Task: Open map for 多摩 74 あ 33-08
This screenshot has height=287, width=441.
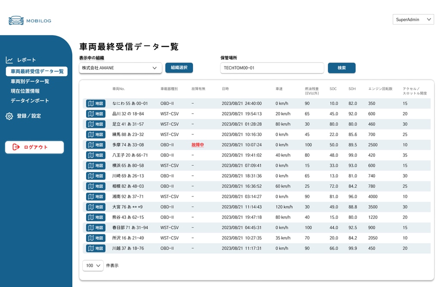Action: point(96,145)
